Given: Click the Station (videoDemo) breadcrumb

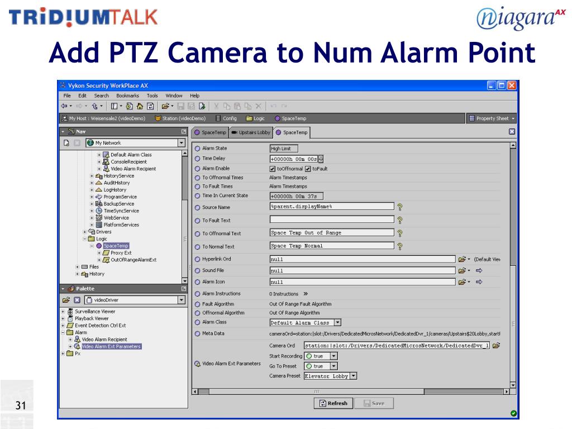Looking at the screenshot, I should (180, 118).
